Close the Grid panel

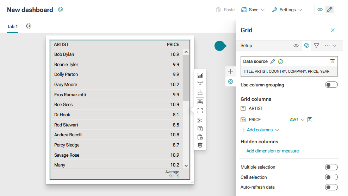[333, 30]
